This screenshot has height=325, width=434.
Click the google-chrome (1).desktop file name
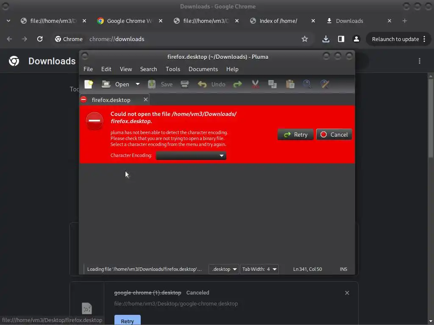point(147,292)
